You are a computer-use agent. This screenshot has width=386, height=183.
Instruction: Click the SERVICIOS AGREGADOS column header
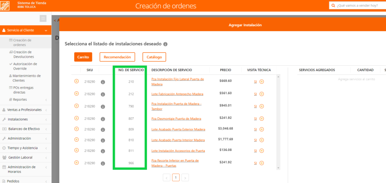(x=317, y=70)
